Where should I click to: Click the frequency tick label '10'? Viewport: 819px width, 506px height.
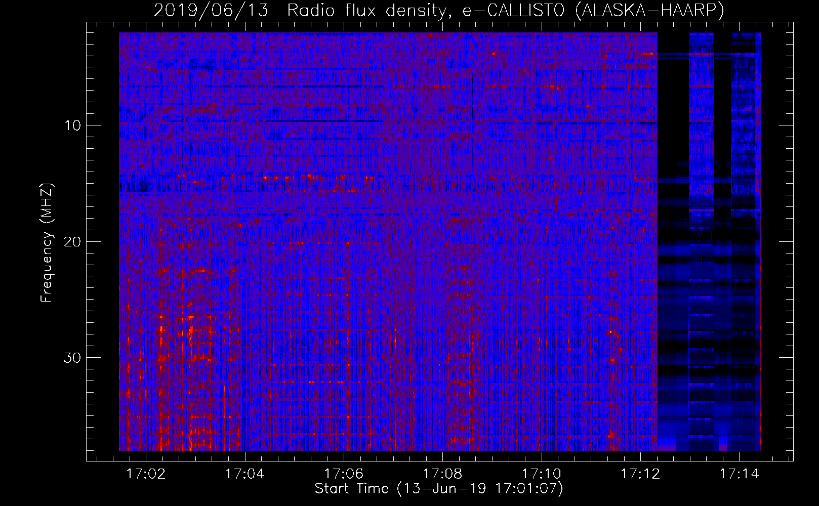(73, 125)
